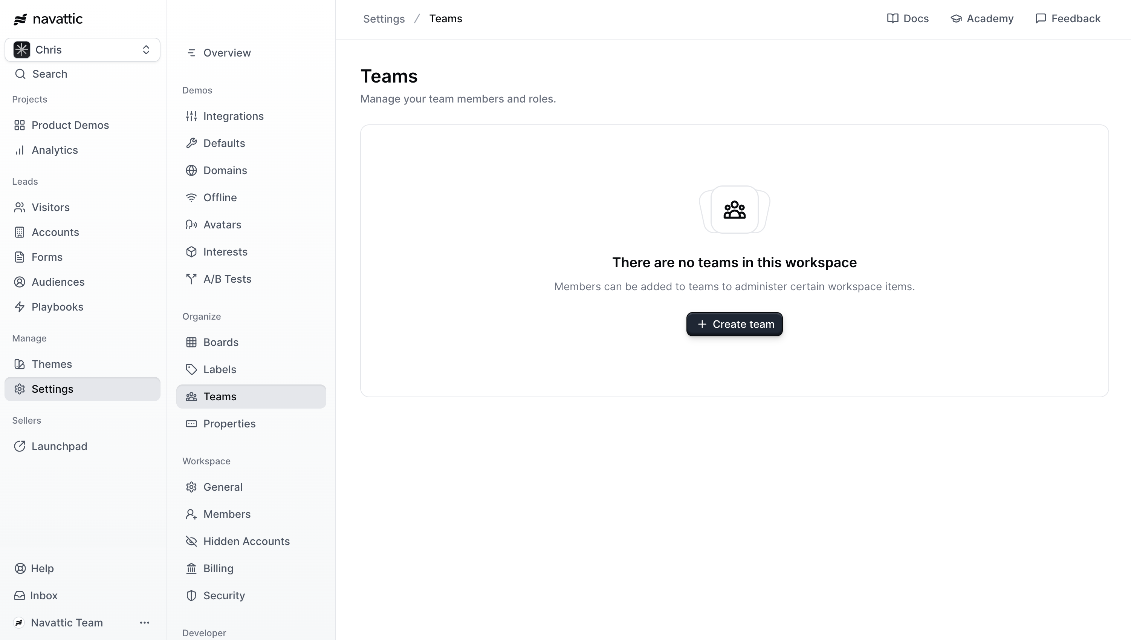The height and width of the screenshot is (640, 1131).
Task: Open the Academy link
Action: point(982,18)
